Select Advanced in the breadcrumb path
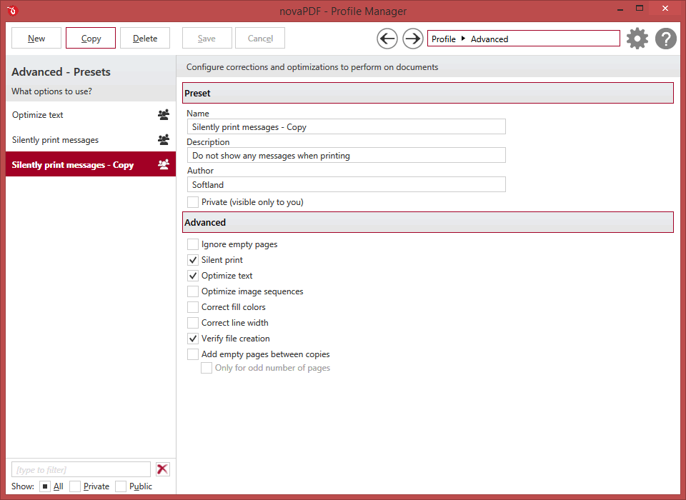The height and width of the screenshot is (500, 686). tap(489, 39)
